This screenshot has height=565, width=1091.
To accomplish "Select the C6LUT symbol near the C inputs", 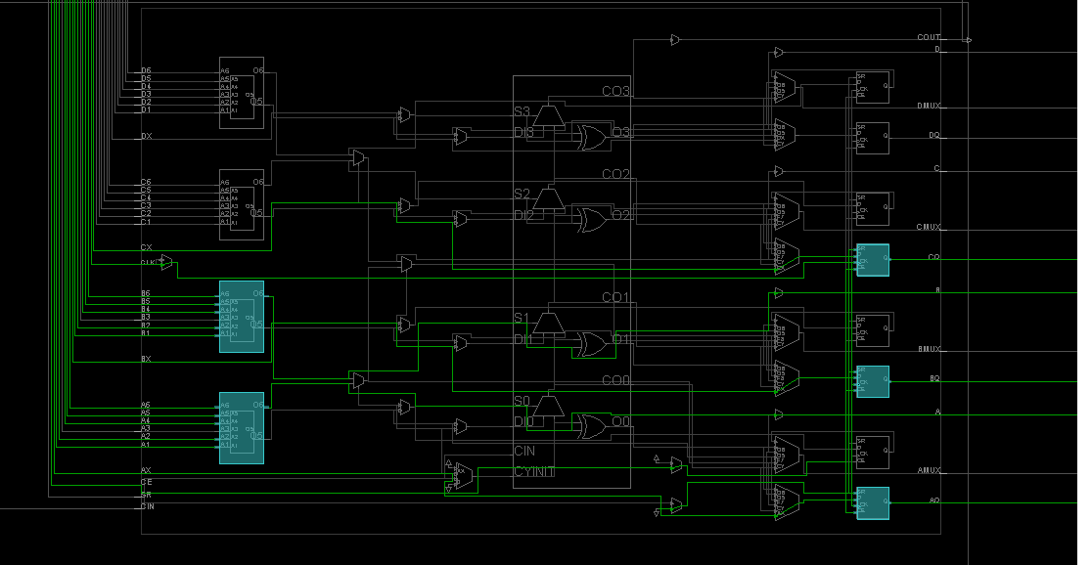I will pyautogui.click(x=240, y=207).
